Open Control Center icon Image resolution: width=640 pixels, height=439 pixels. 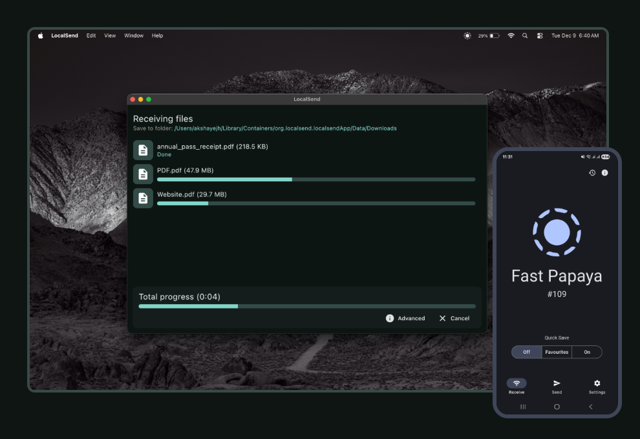[540, 36]
